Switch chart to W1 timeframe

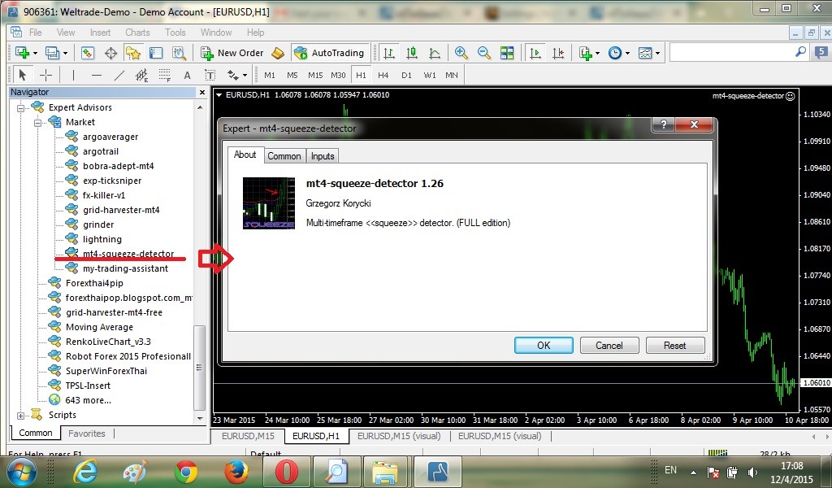pos(429,75)
